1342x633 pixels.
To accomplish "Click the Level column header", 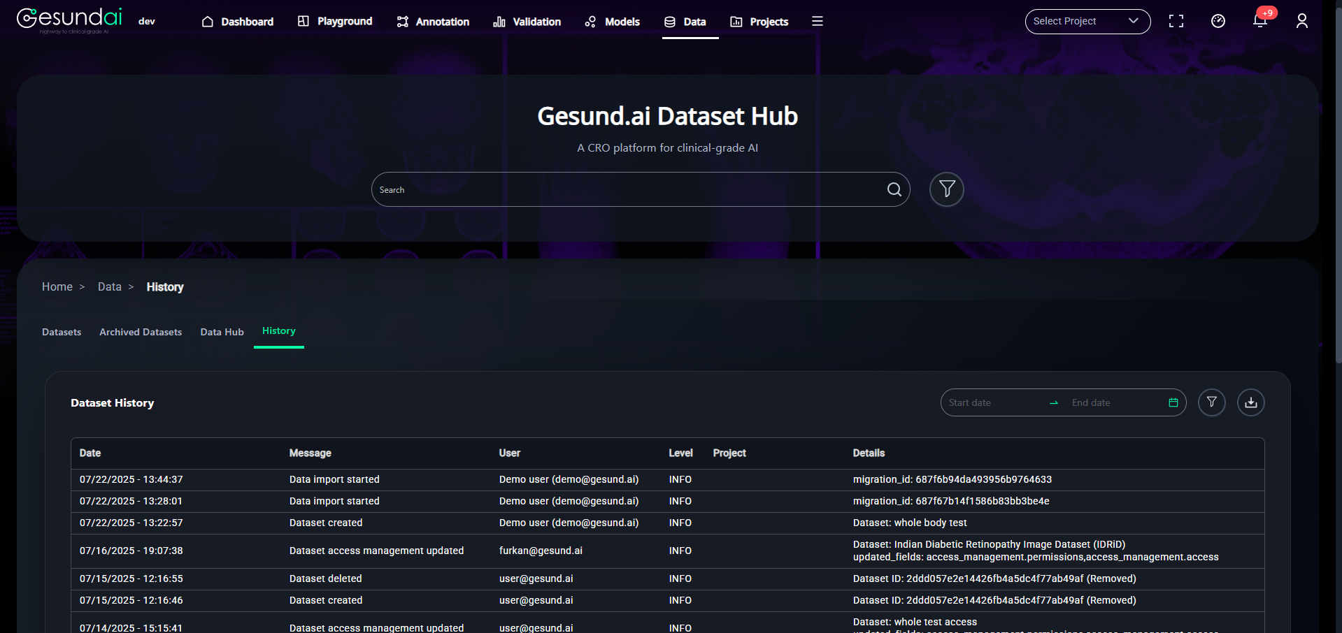I will point(680,453).
